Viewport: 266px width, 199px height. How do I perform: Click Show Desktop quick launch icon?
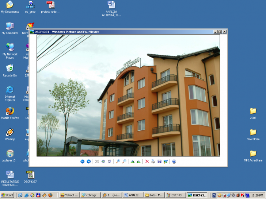[20, 195]
